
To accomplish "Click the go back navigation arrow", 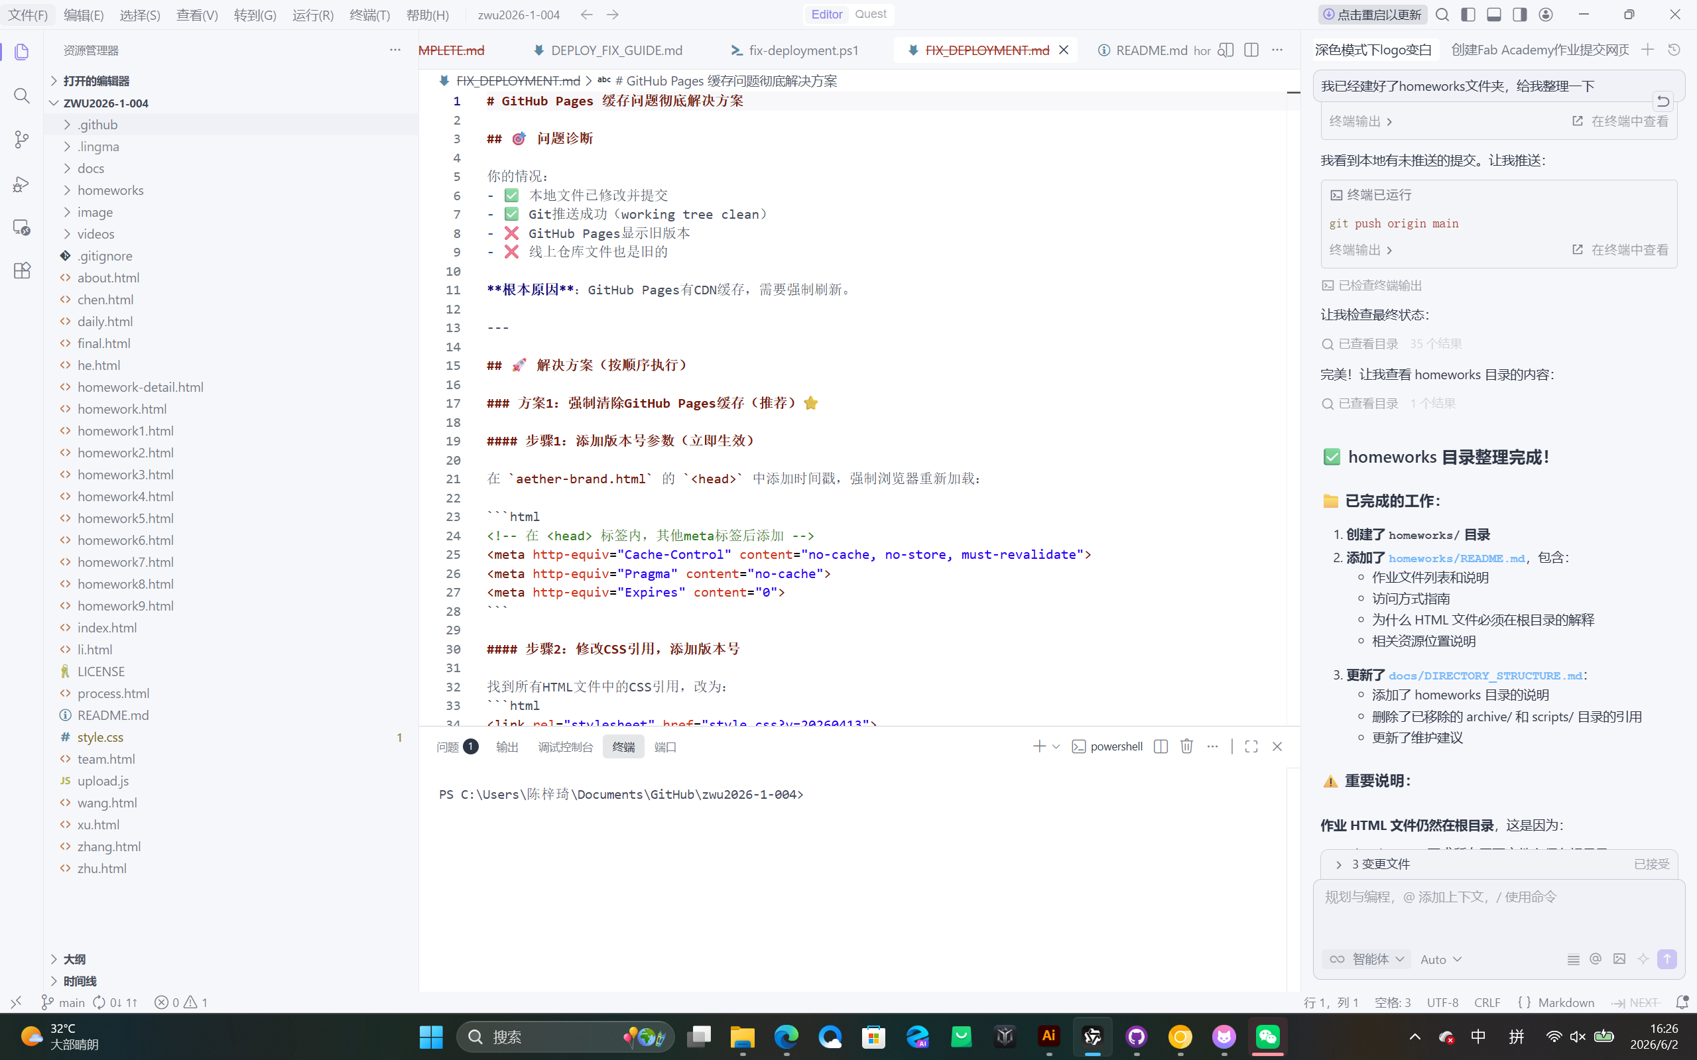I will 587,15.
